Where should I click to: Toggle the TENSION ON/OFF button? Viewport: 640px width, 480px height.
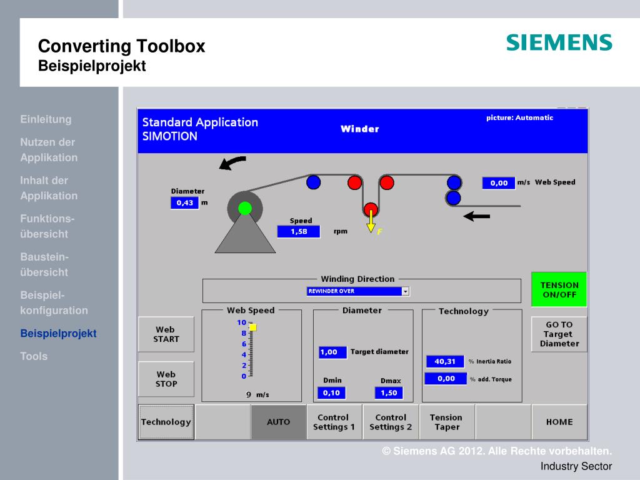click(x=559, y=289)
